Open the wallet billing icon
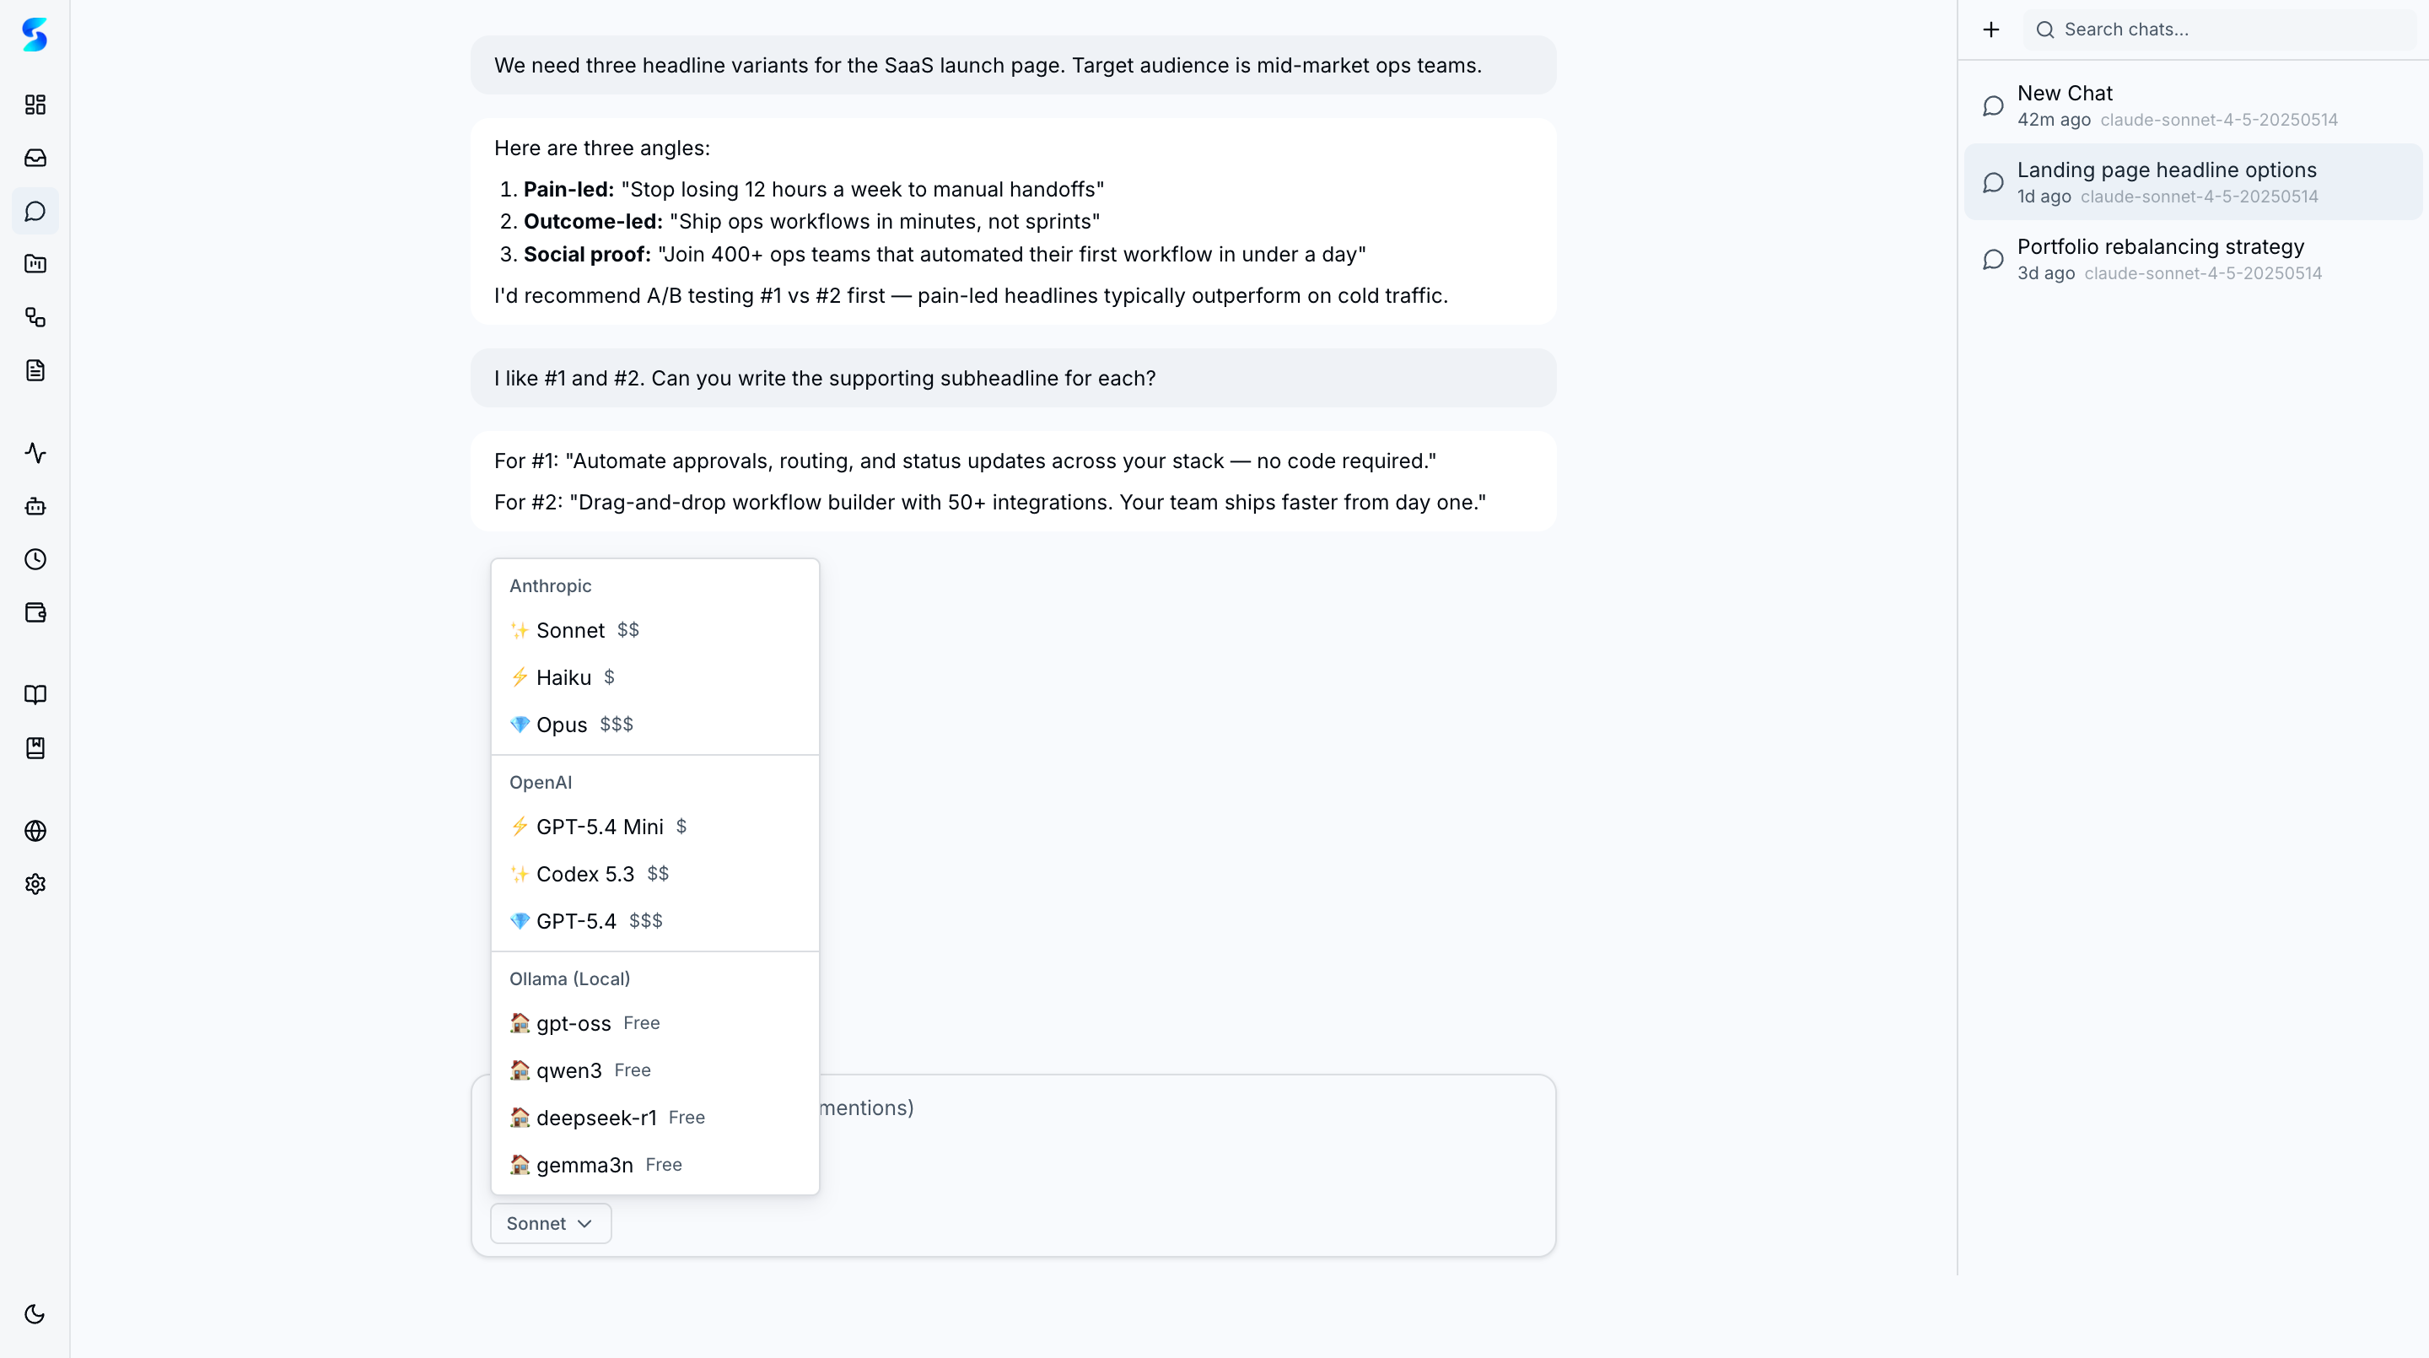The image size is (2429, 1358). pos(35,612)
